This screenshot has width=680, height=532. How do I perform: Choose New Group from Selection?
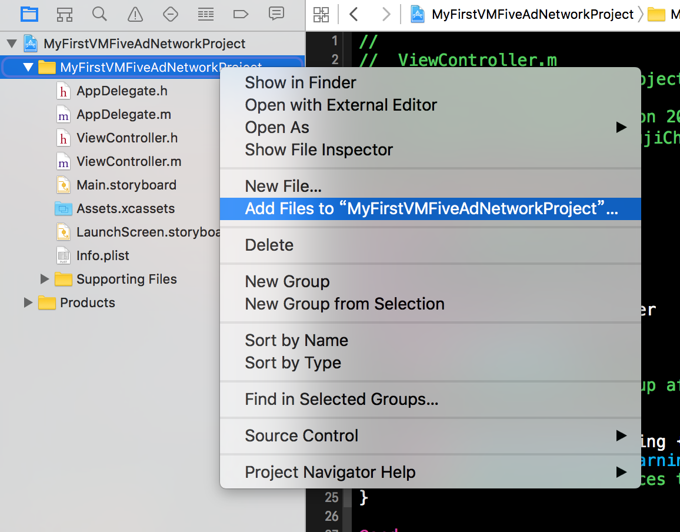(x=430, y=304)
